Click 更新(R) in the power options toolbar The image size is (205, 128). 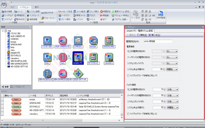tap(142, 35)
